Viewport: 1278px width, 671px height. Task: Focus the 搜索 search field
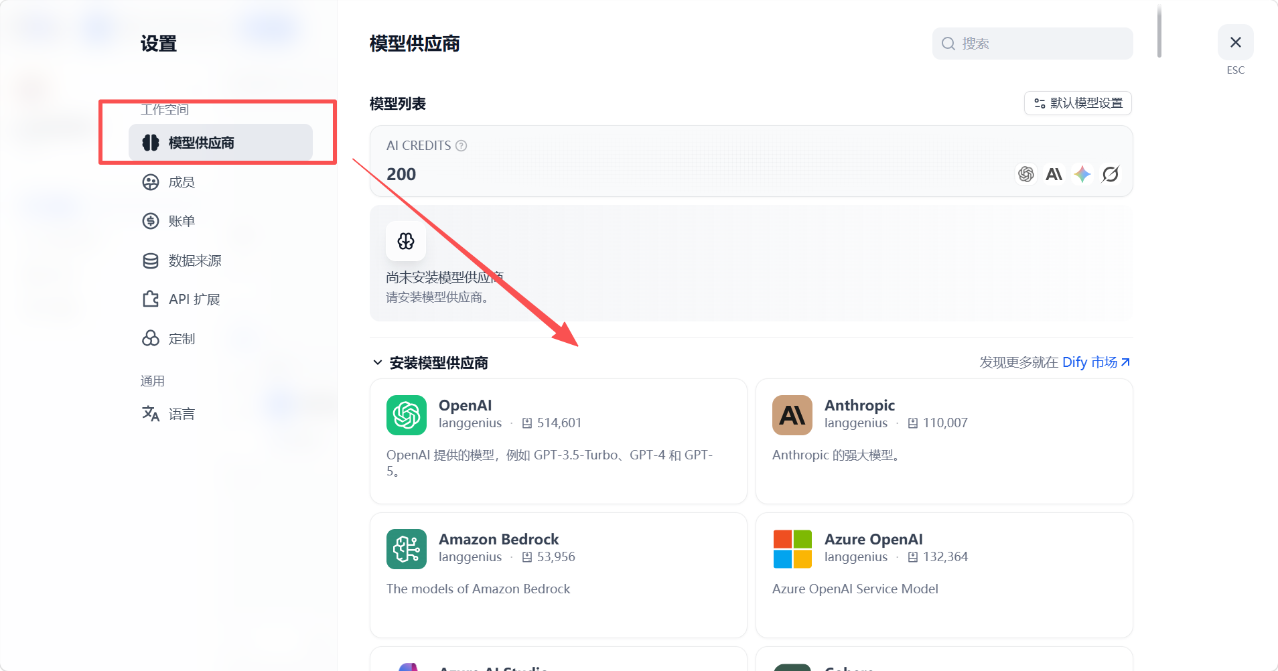[x=1032, y=44]
